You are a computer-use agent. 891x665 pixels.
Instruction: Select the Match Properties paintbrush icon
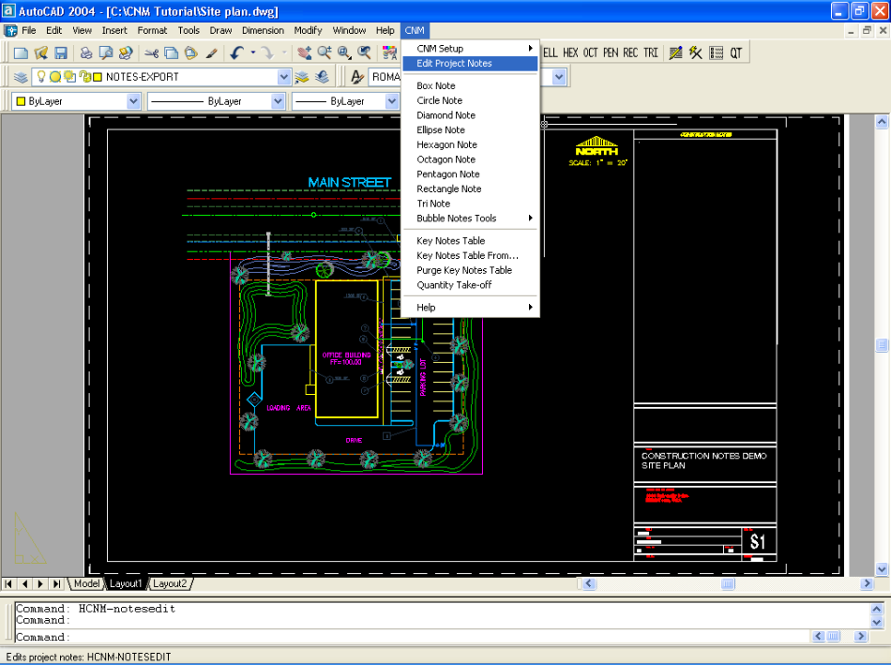coord(212,53)
